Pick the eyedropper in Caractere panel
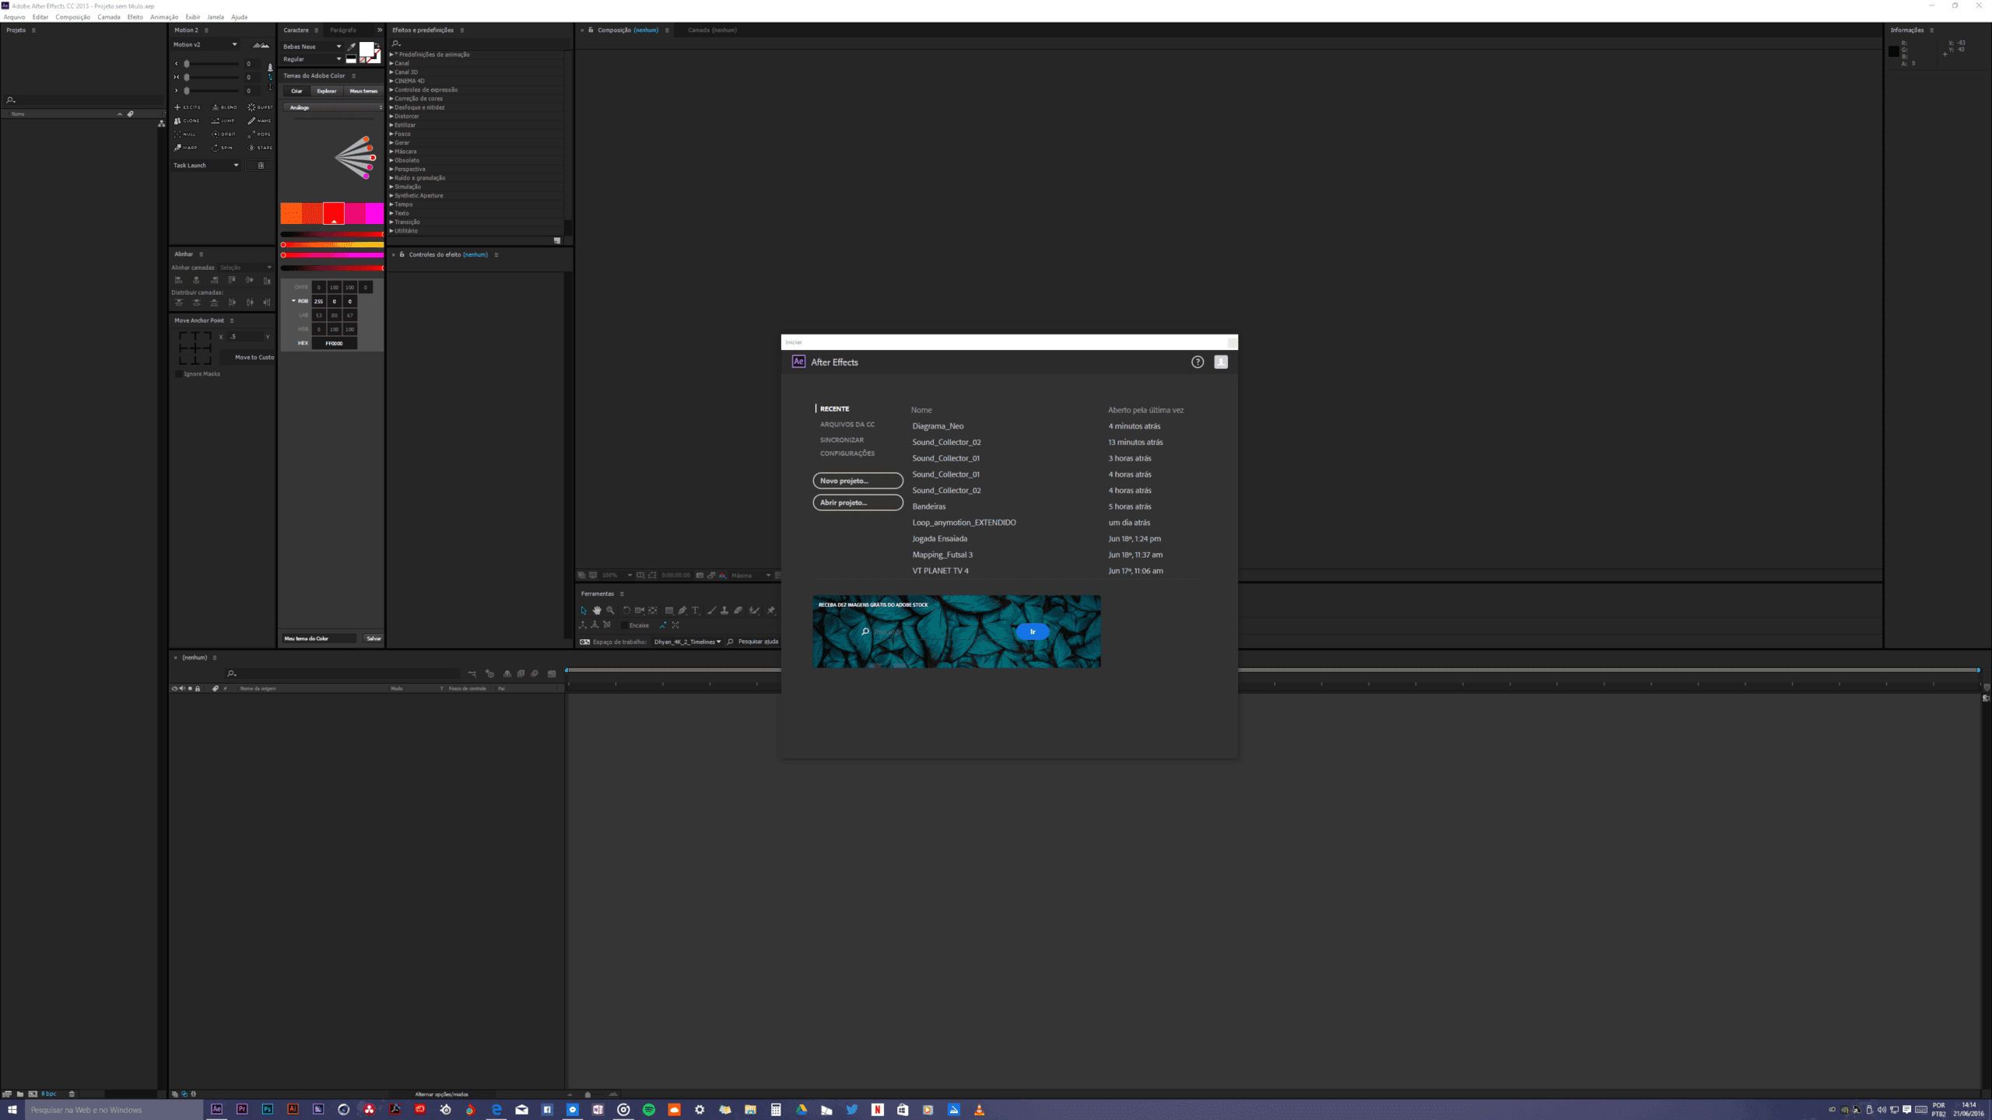The height and width of the screenshot is (1120, 1992). 352,46
